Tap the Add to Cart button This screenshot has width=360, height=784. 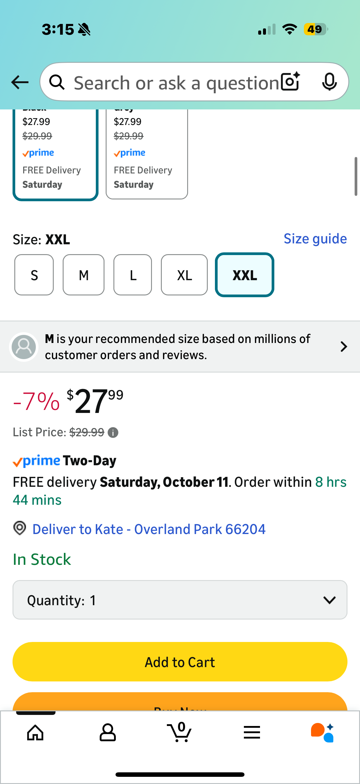(x=180, y=662)
